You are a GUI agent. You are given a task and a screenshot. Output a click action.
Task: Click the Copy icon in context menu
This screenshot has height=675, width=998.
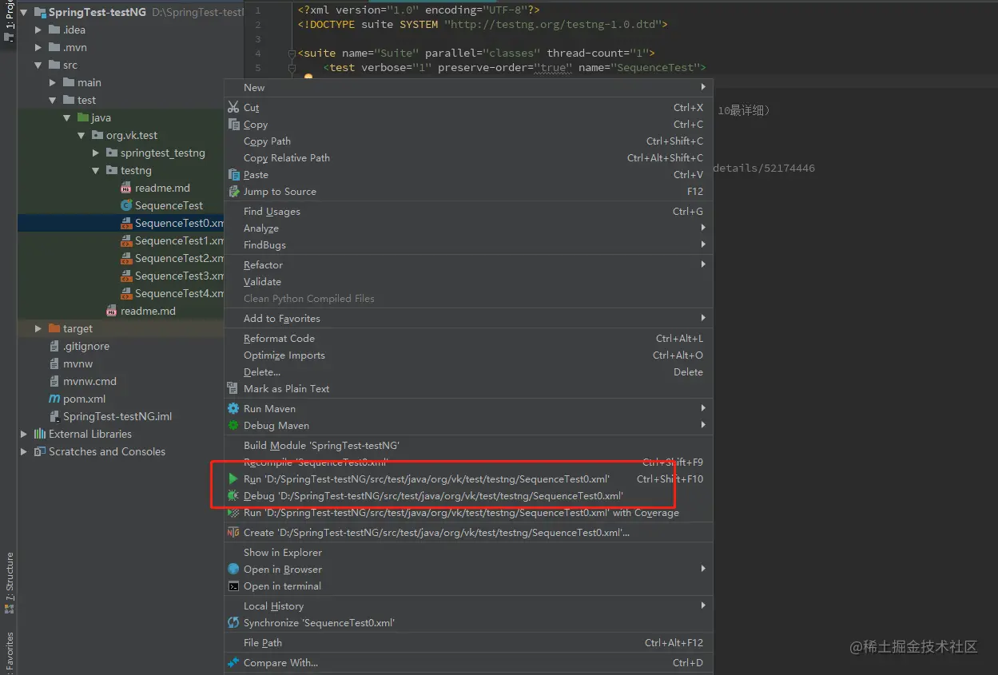[x=233, y=124]
